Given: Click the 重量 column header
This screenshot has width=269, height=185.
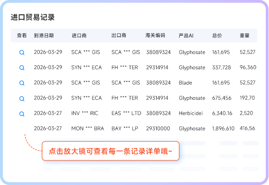Looking at the screenshot, I should click(245, 36).
